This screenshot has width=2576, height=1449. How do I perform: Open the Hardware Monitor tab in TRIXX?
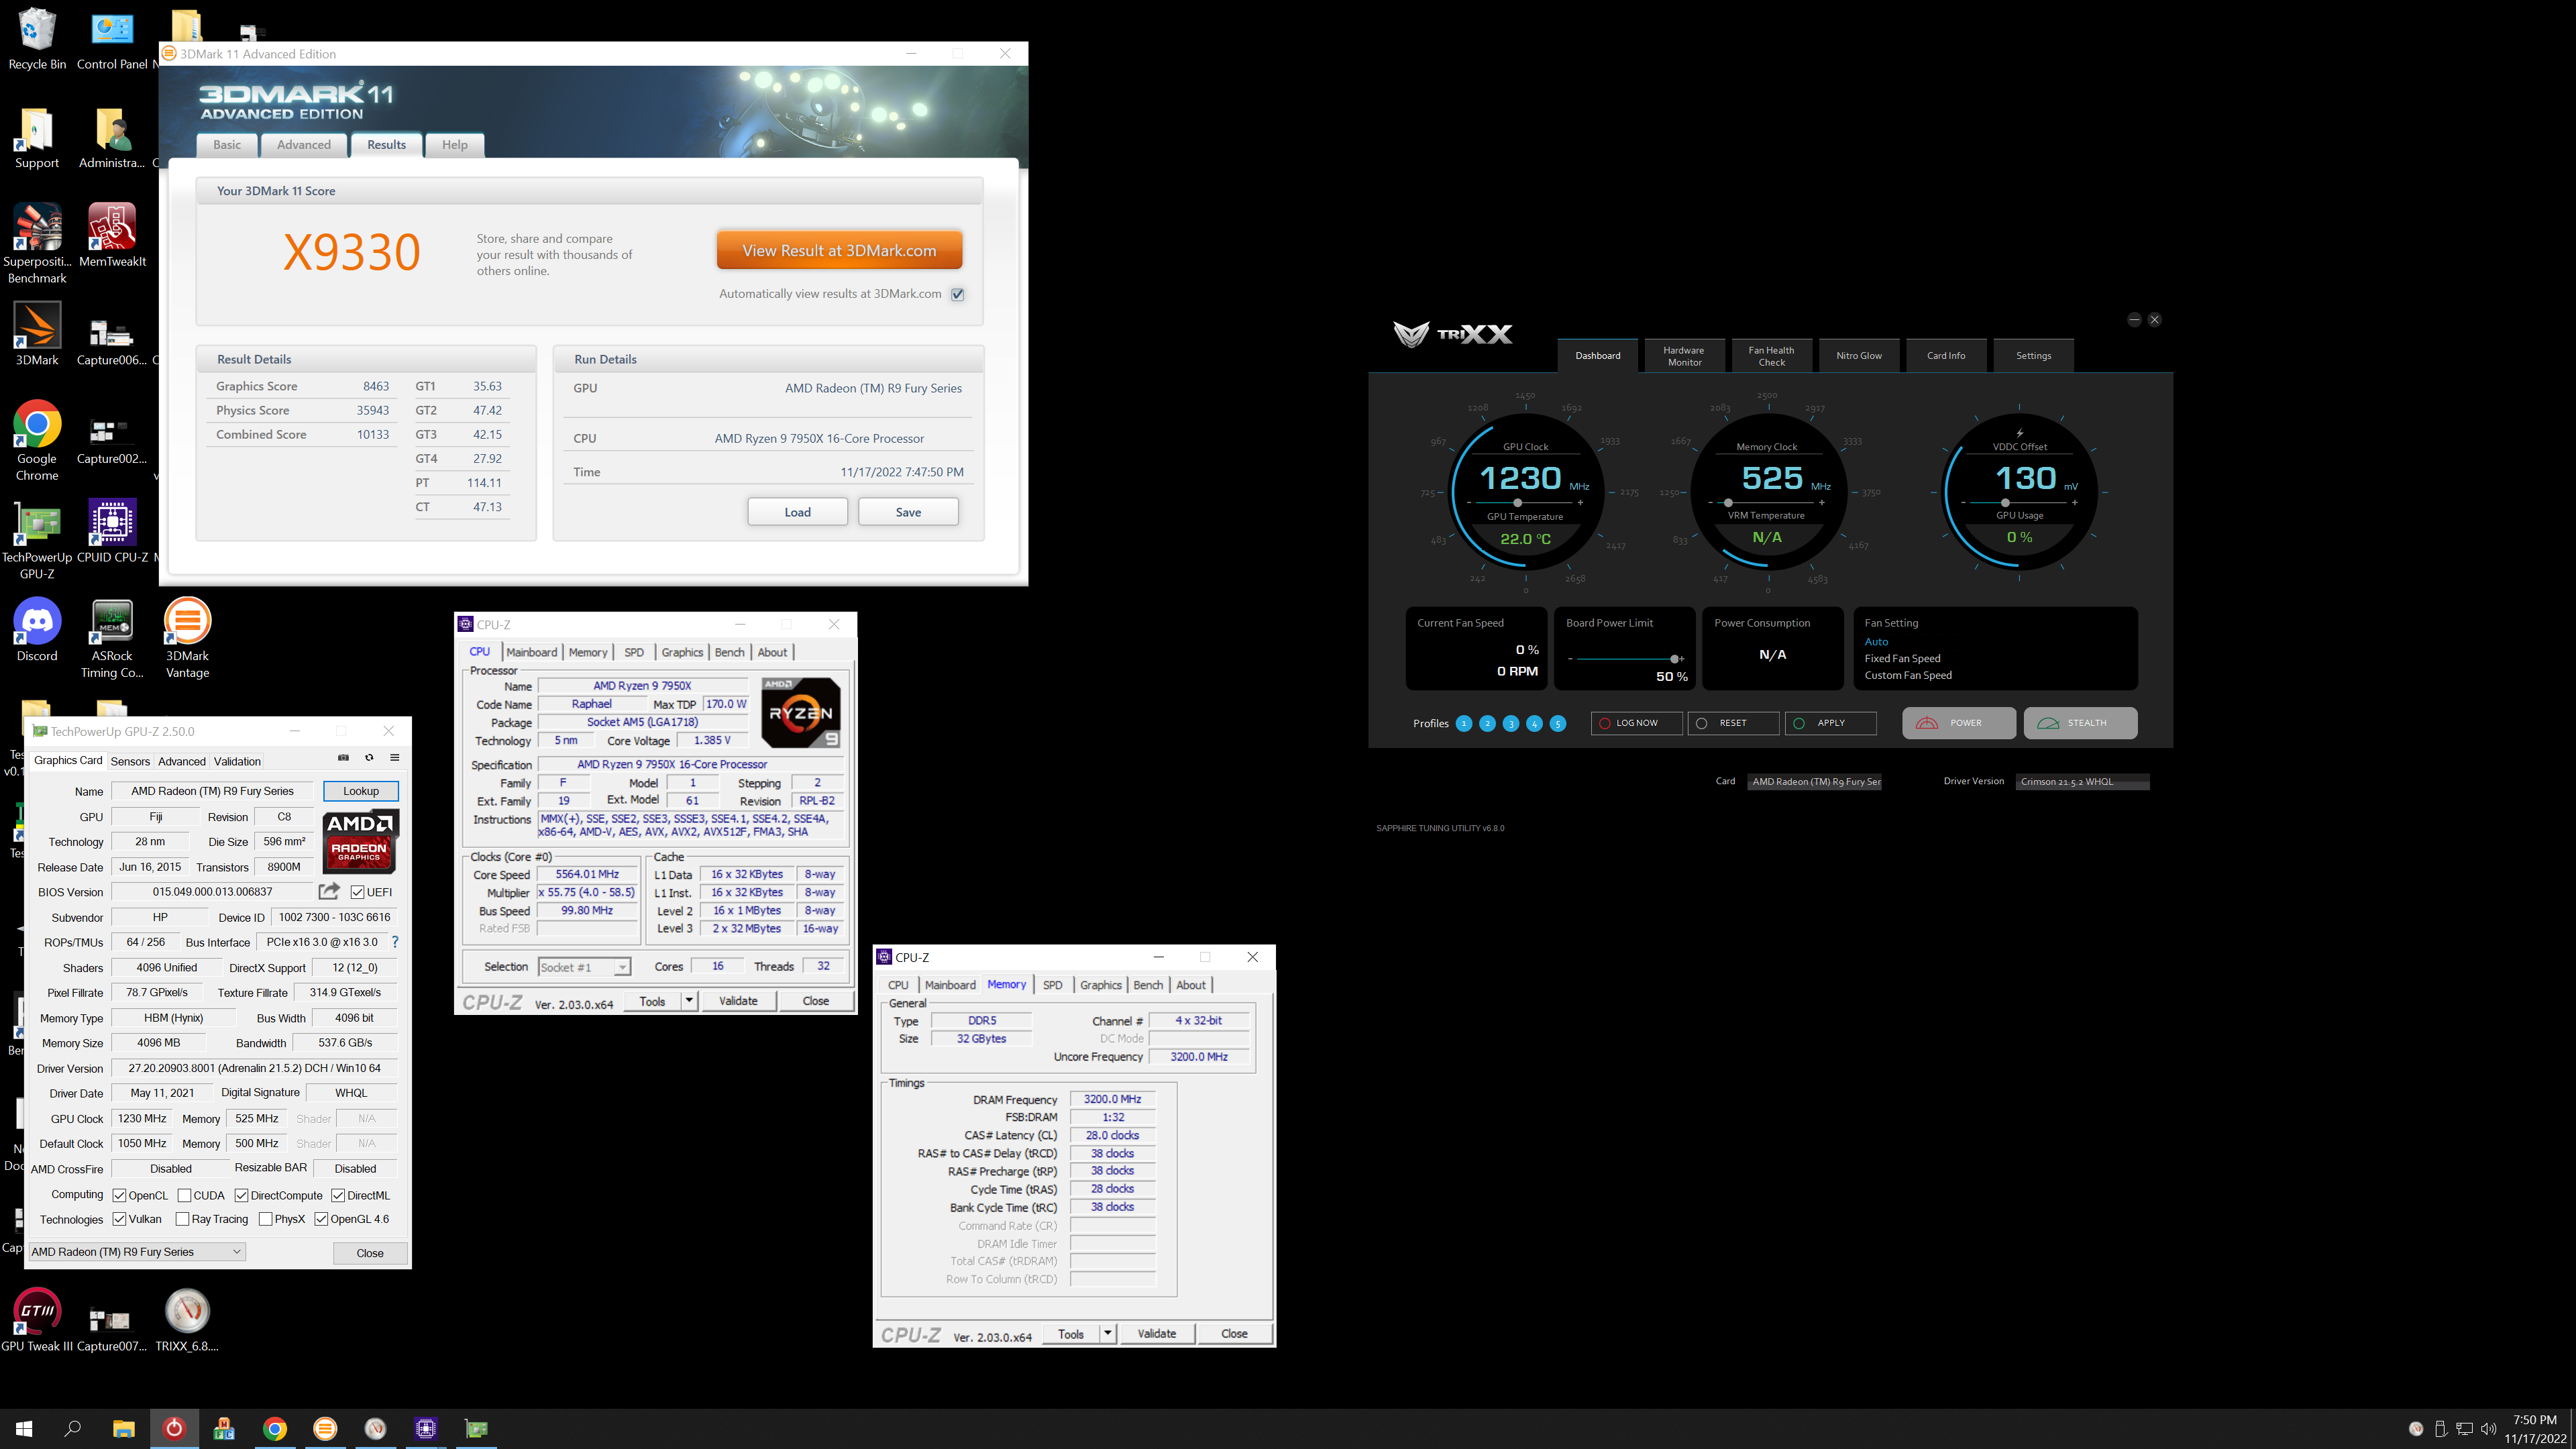click(1684, 356)
